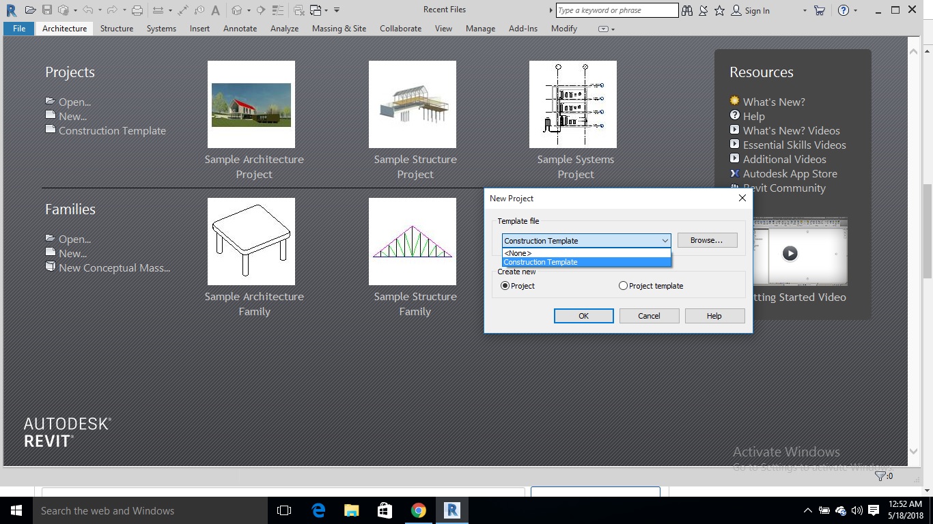Image resolution: width=933 pixels, height=524 pixels.
Task: Expand the Synchronize icon dropdown arrow
Action: [75, 10]
